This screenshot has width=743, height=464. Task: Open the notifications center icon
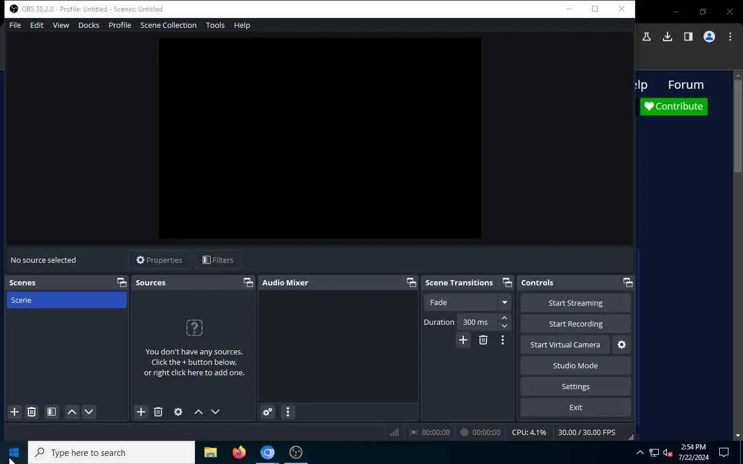[724, 452]
